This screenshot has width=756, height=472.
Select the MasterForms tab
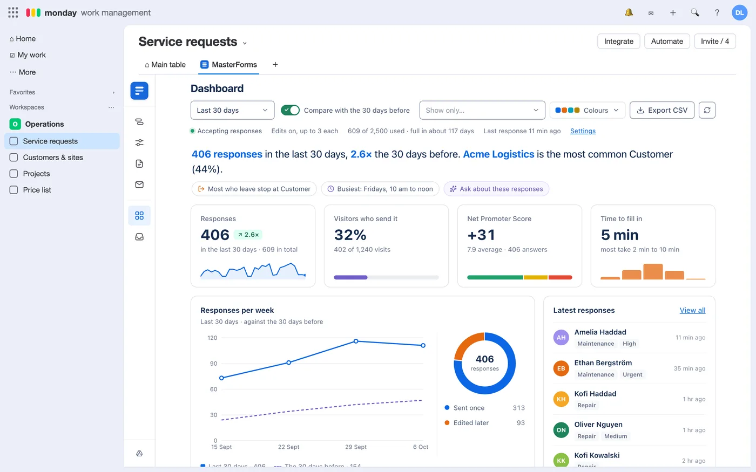[229, 65]
